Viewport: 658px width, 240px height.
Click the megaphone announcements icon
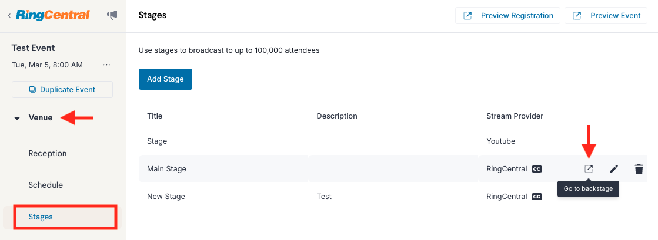point(112,15)
